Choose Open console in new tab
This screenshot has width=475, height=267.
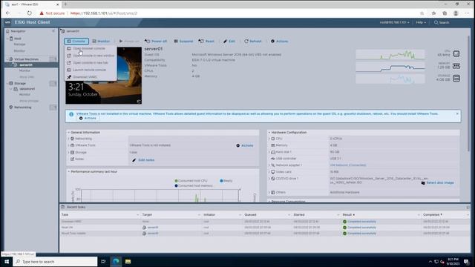click(91, 62)
